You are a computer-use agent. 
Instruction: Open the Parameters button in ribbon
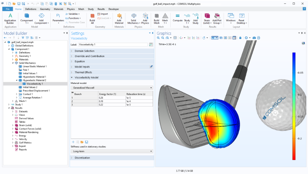pyautogui.click(x=58, y=19)
